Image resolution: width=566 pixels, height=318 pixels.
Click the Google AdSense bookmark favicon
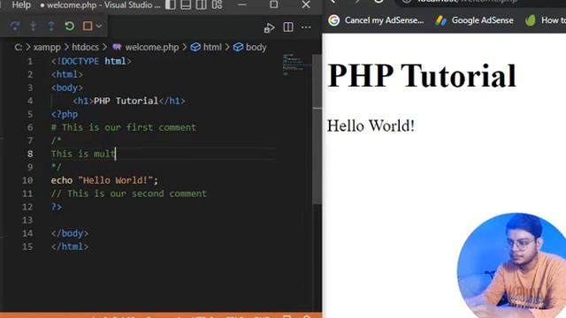pyautogui.click(x=440, y=20)
